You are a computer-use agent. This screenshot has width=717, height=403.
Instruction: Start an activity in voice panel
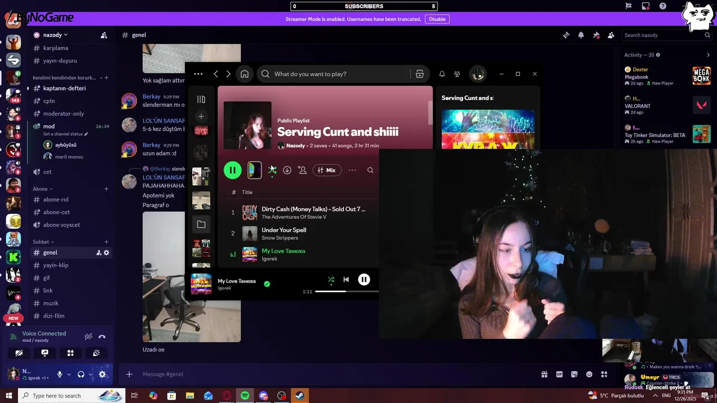click(71, 353)
